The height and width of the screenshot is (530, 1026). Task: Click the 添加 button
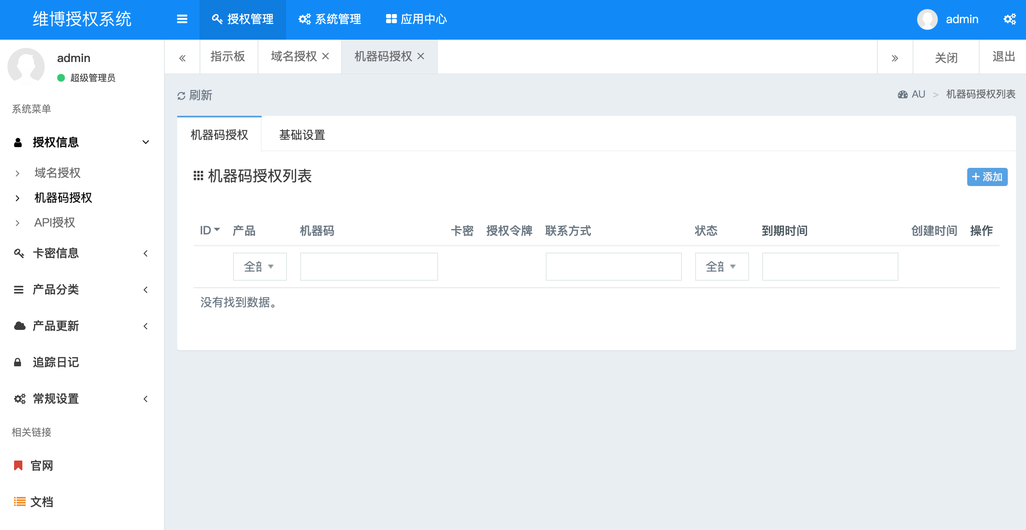987,177
